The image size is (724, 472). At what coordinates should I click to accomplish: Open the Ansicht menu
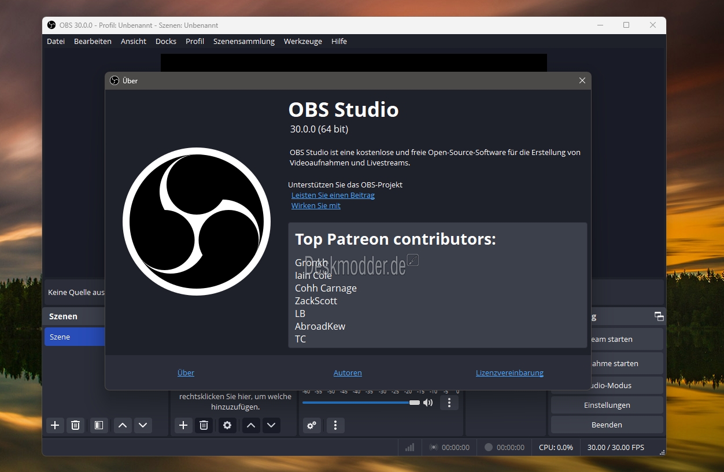(x=134, y=41)
